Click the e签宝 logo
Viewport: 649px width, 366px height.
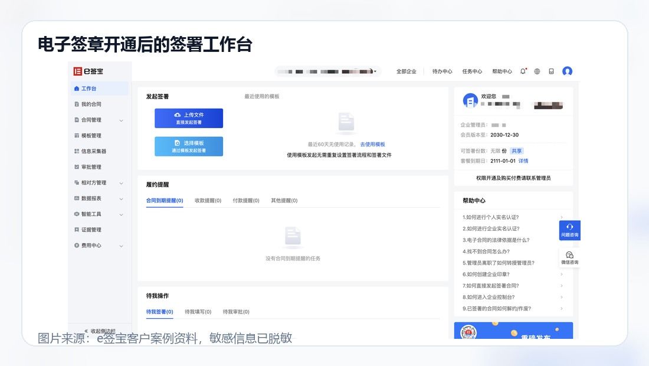[x=88, y=71]
